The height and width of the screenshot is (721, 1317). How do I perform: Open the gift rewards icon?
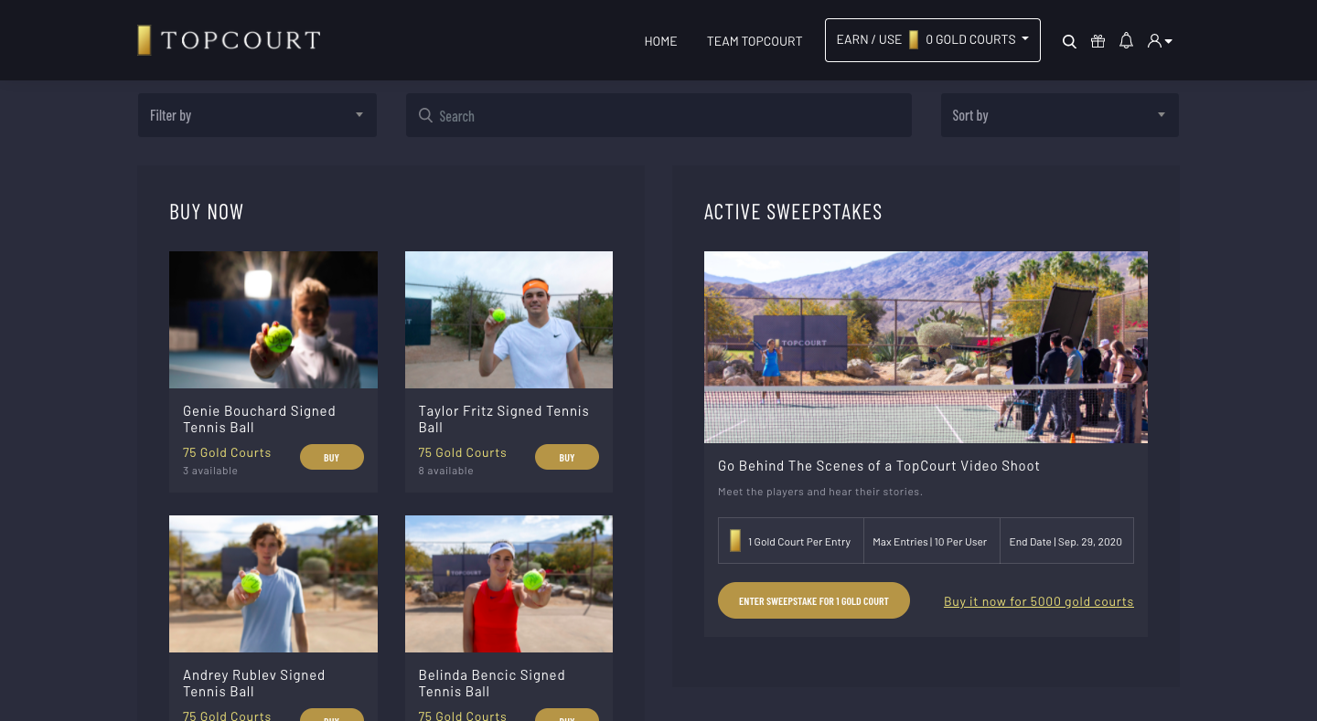coord(1098,41)
